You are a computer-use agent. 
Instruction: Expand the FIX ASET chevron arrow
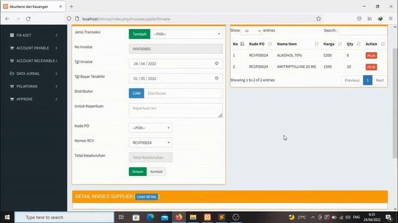coord(57,35)
